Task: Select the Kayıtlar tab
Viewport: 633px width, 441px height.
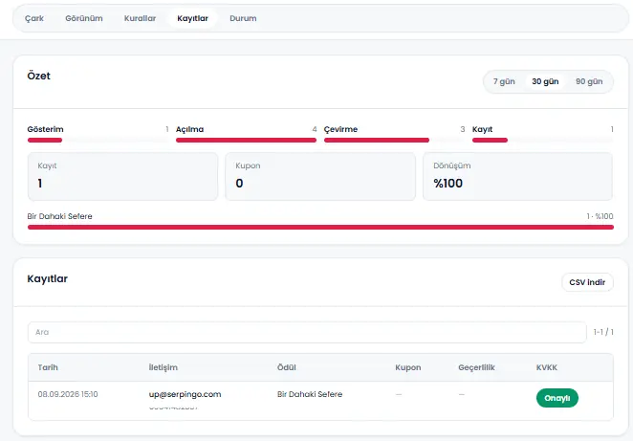Action: 192,18
